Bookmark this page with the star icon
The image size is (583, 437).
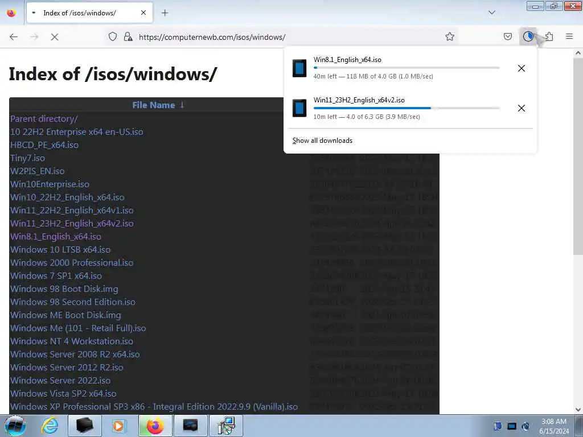pos(450,36)
